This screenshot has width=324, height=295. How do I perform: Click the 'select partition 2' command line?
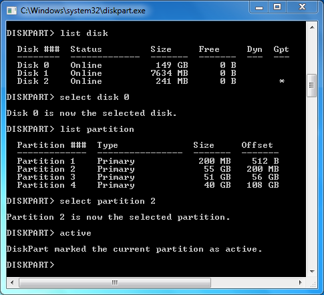(x=81, y=201)
